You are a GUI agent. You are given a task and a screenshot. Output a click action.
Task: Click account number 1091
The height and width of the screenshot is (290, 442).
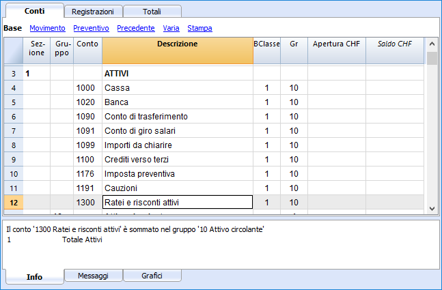pos(87,131)
